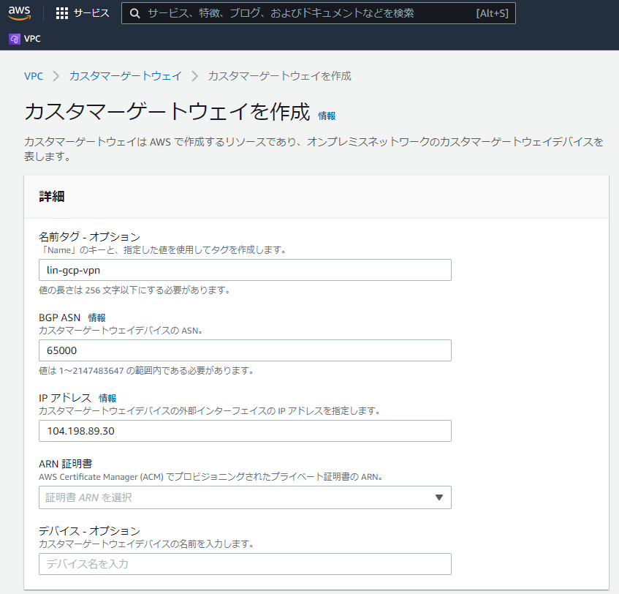Open the 証明書 ARN を選択 combo box
The height and width of the screenshot is (594, 619).
[x=234, y=497]
